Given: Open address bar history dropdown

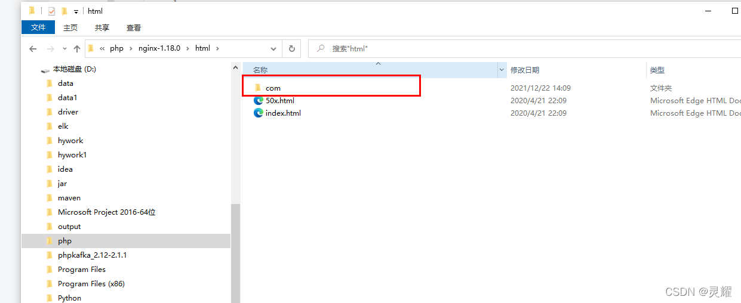Looking at the screenshot, I should [273, 48].
